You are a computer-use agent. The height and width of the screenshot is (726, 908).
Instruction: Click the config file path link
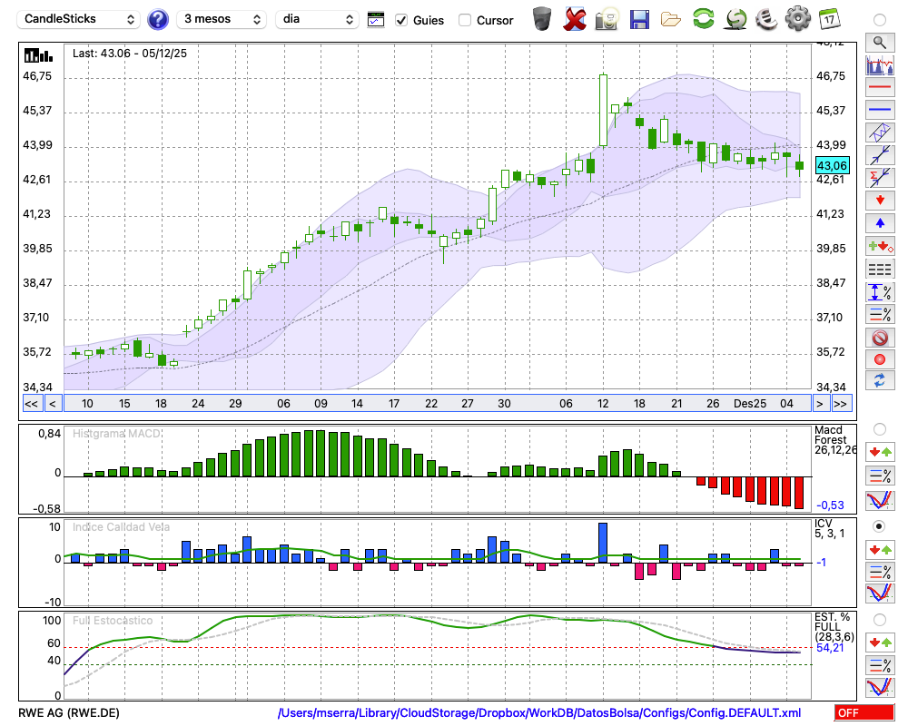pyautogui.click(x=539, y=713)
